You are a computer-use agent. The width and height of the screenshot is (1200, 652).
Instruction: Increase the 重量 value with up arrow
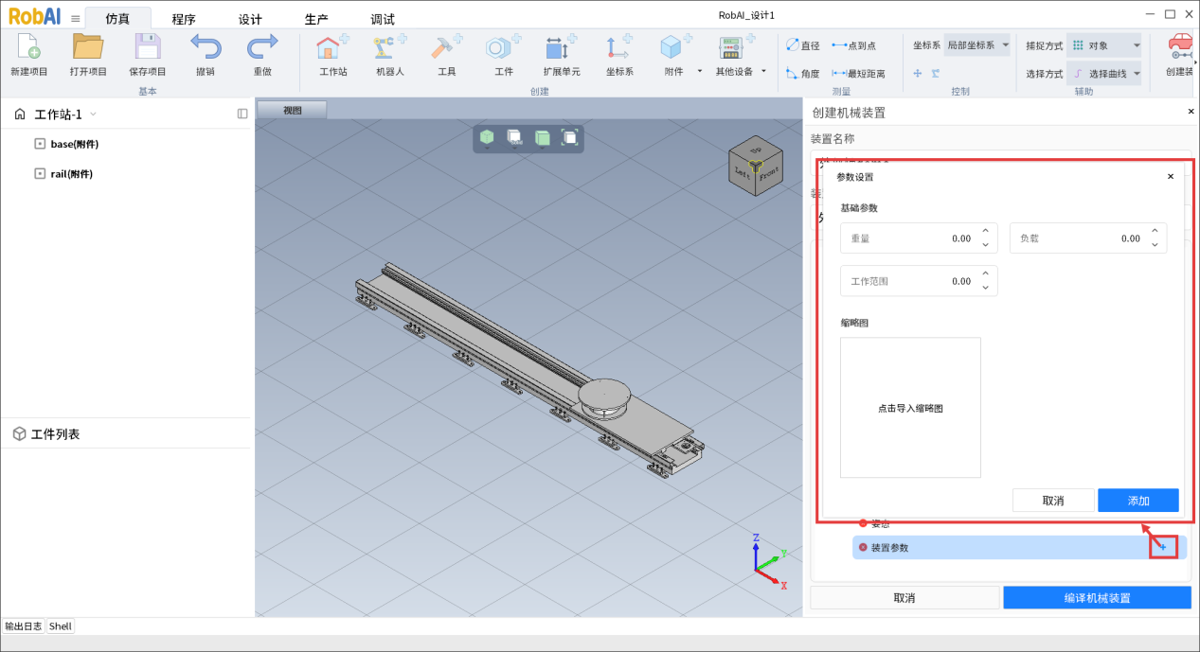pyautogui.click(x=985, y=231)
